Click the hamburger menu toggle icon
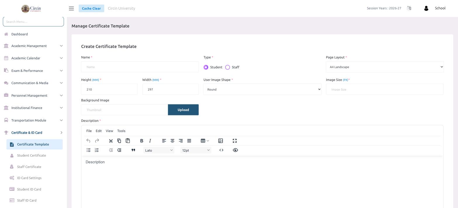Screen dimensions: 458x208 (71, 8)
